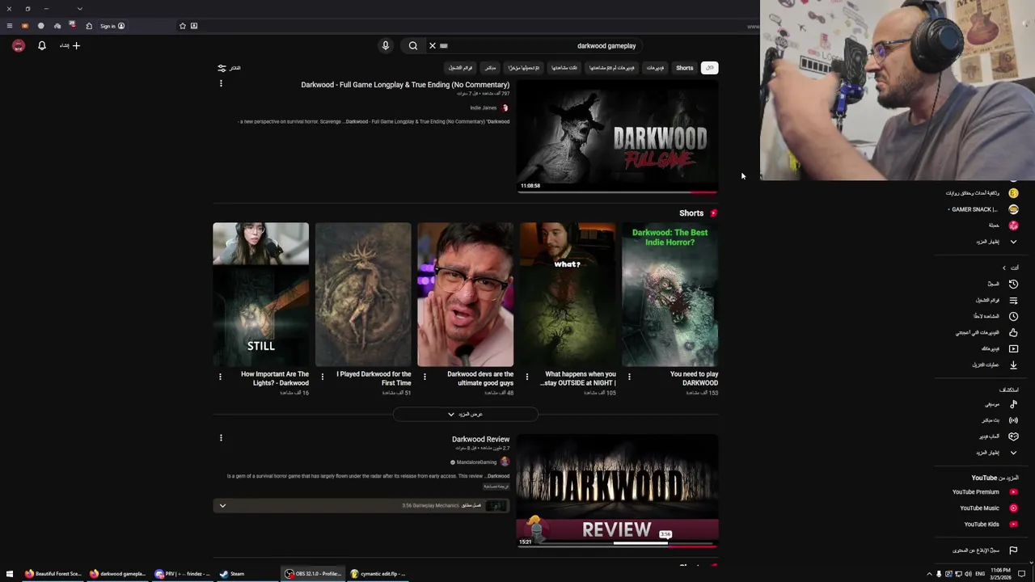Switch to cymantic edit.flp taskbar item

[378, 574]
